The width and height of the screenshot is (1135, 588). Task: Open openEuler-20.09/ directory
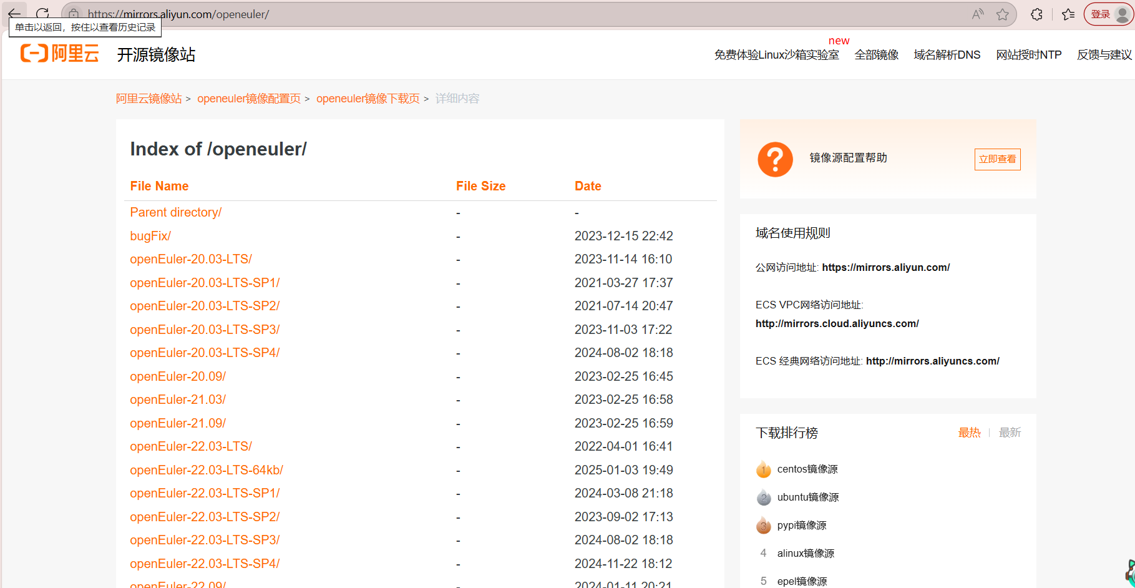pyautogui.click(x=178, y=376)
